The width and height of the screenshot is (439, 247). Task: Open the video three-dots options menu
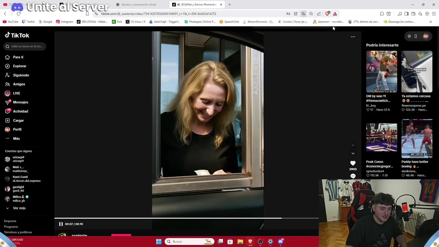pos(353,37)
